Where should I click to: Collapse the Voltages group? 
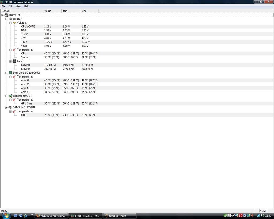(x=10, y=23)
